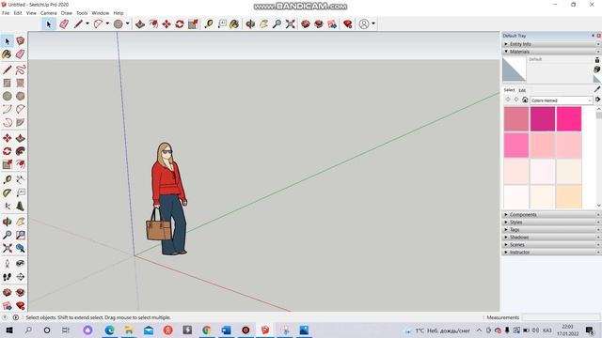The image size is (602, 338).
Task: Select the Rotate tool in the top toolbar
Action: 180,24
